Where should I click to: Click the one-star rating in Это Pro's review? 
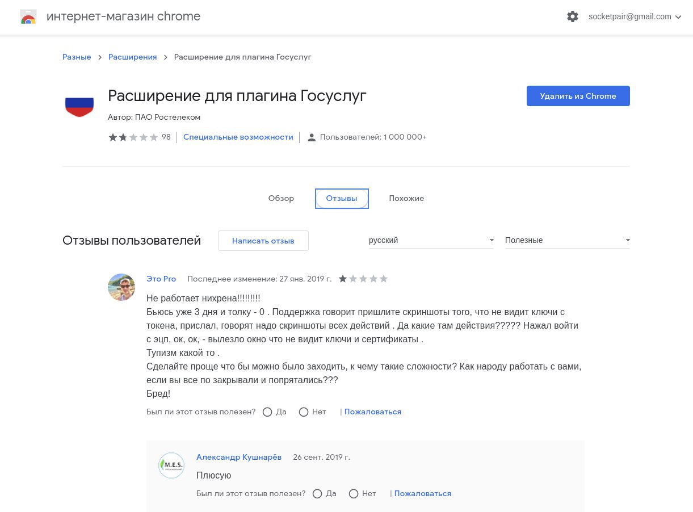click(x=363, y=279)
